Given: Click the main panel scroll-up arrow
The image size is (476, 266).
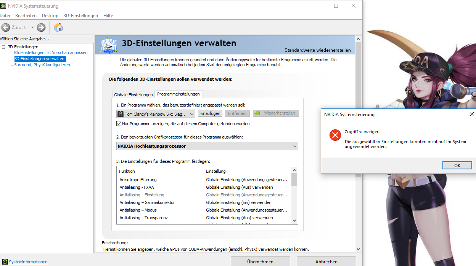Looking at the screenshot, I should 358,39.
